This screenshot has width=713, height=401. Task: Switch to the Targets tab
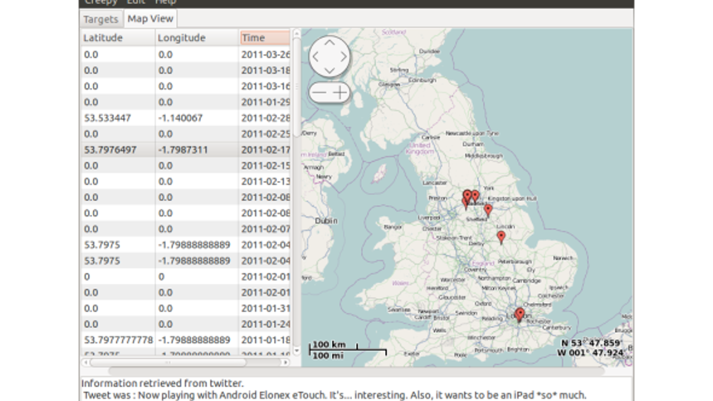point(101,19)
